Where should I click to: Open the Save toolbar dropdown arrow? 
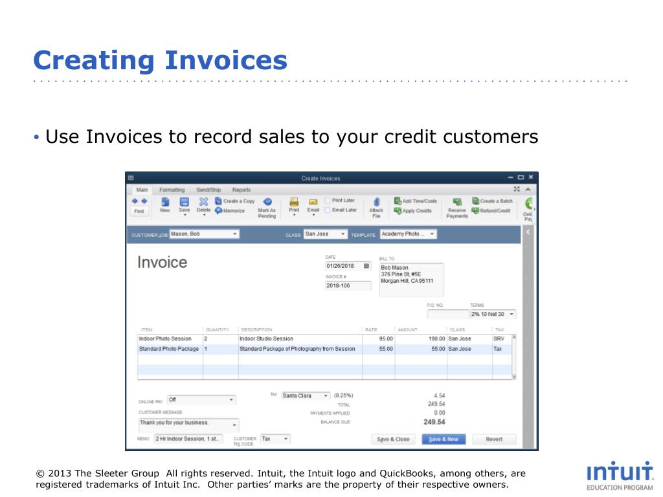(185, 215)
